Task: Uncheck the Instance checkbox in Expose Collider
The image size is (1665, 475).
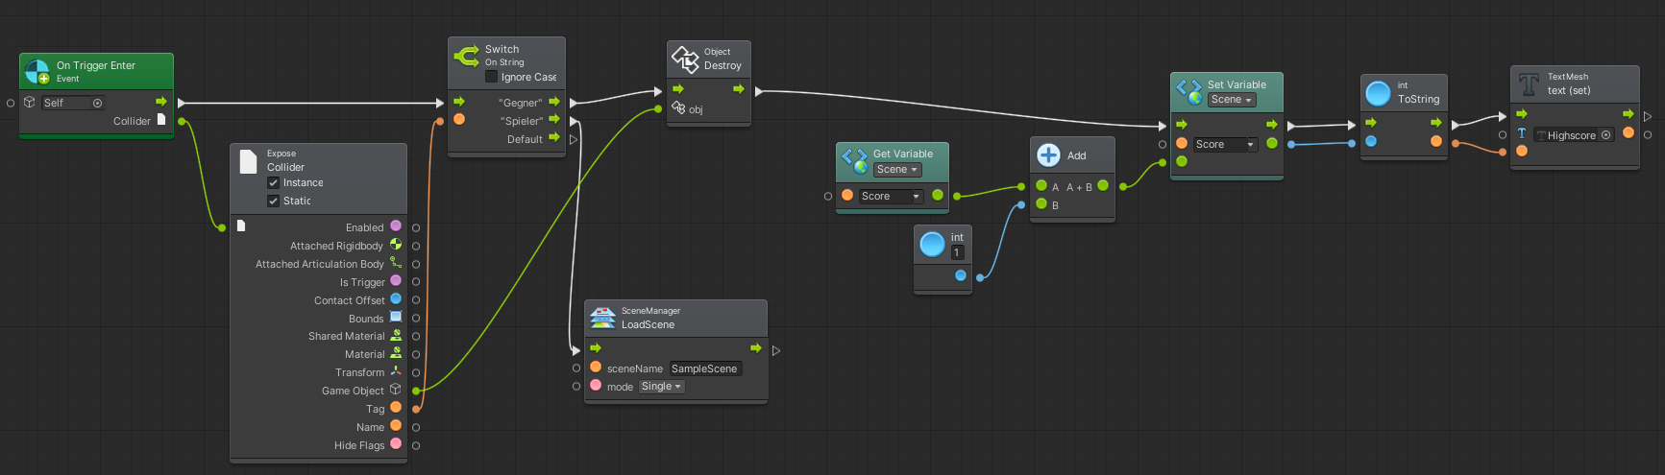Action: 274,182
